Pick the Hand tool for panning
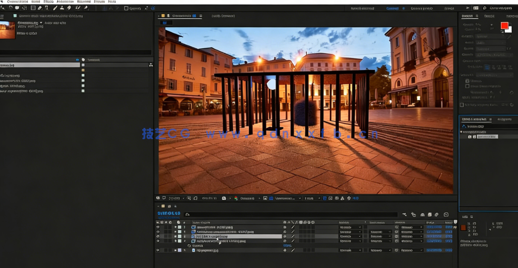Image resolution: width=518 pixels, height=268 pixels. (10, 8)
